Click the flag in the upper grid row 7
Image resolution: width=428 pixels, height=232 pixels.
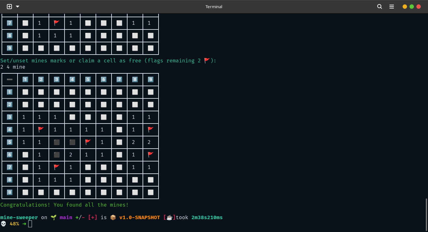point(57,23)
